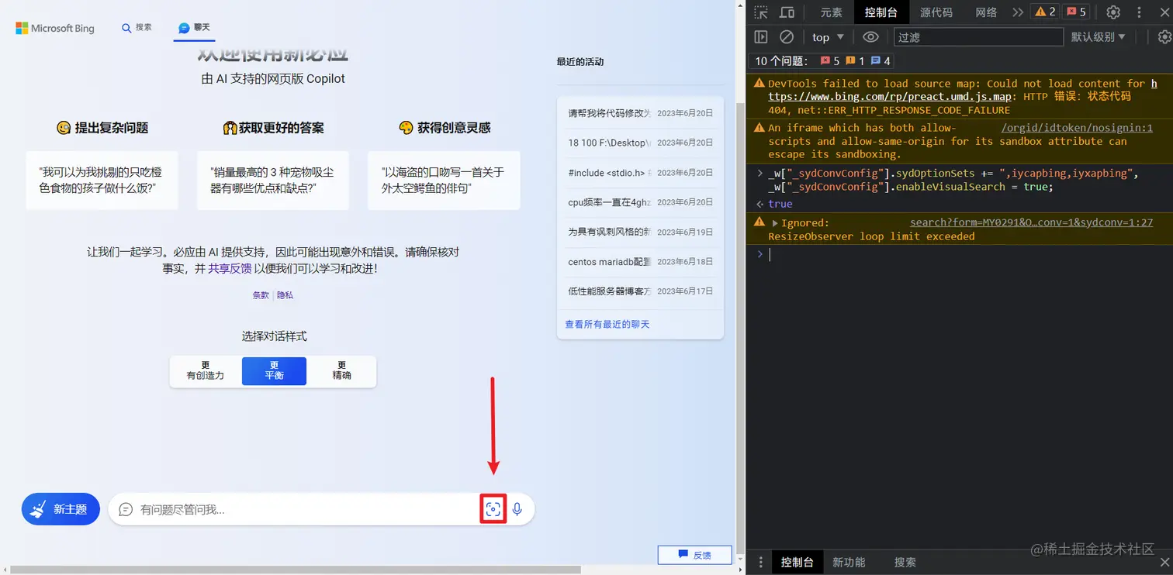Click the 过滤 console filter field

[978, 37]
